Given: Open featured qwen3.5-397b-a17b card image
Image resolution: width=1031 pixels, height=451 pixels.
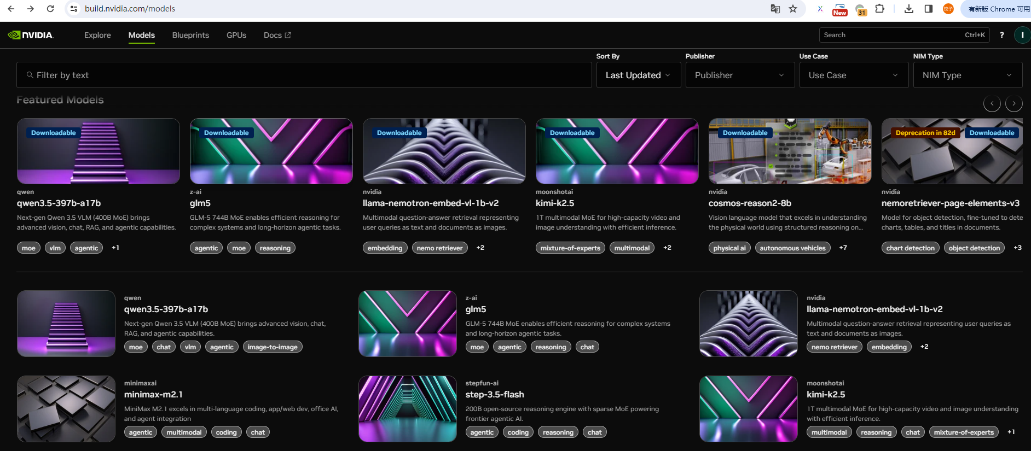Looking at the screenshot, I should [x=99, y=151].
